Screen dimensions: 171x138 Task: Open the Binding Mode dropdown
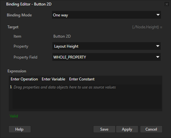pos(106,15)
